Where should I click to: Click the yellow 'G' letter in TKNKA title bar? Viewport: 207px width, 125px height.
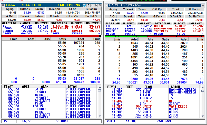tap(72, 5)
